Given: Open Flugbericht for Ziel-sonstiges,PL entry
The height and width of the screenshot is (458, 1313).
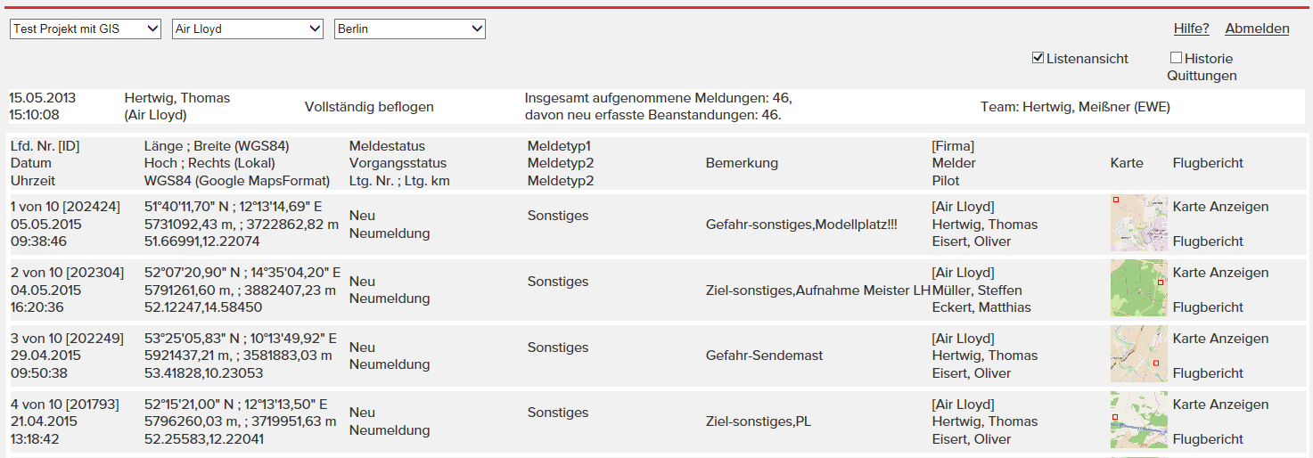Looking at the screenshot, I should coord(1208,439).
